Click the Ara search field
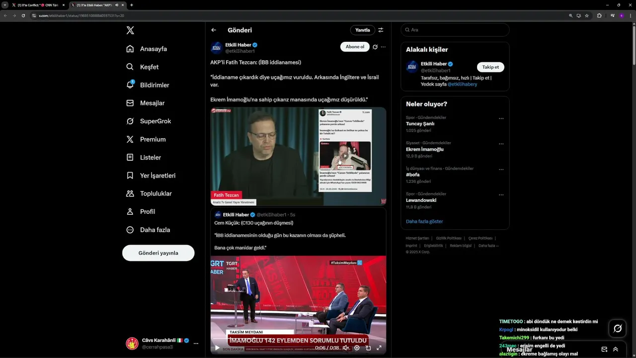The image size is (636, 358). (455, 30)
